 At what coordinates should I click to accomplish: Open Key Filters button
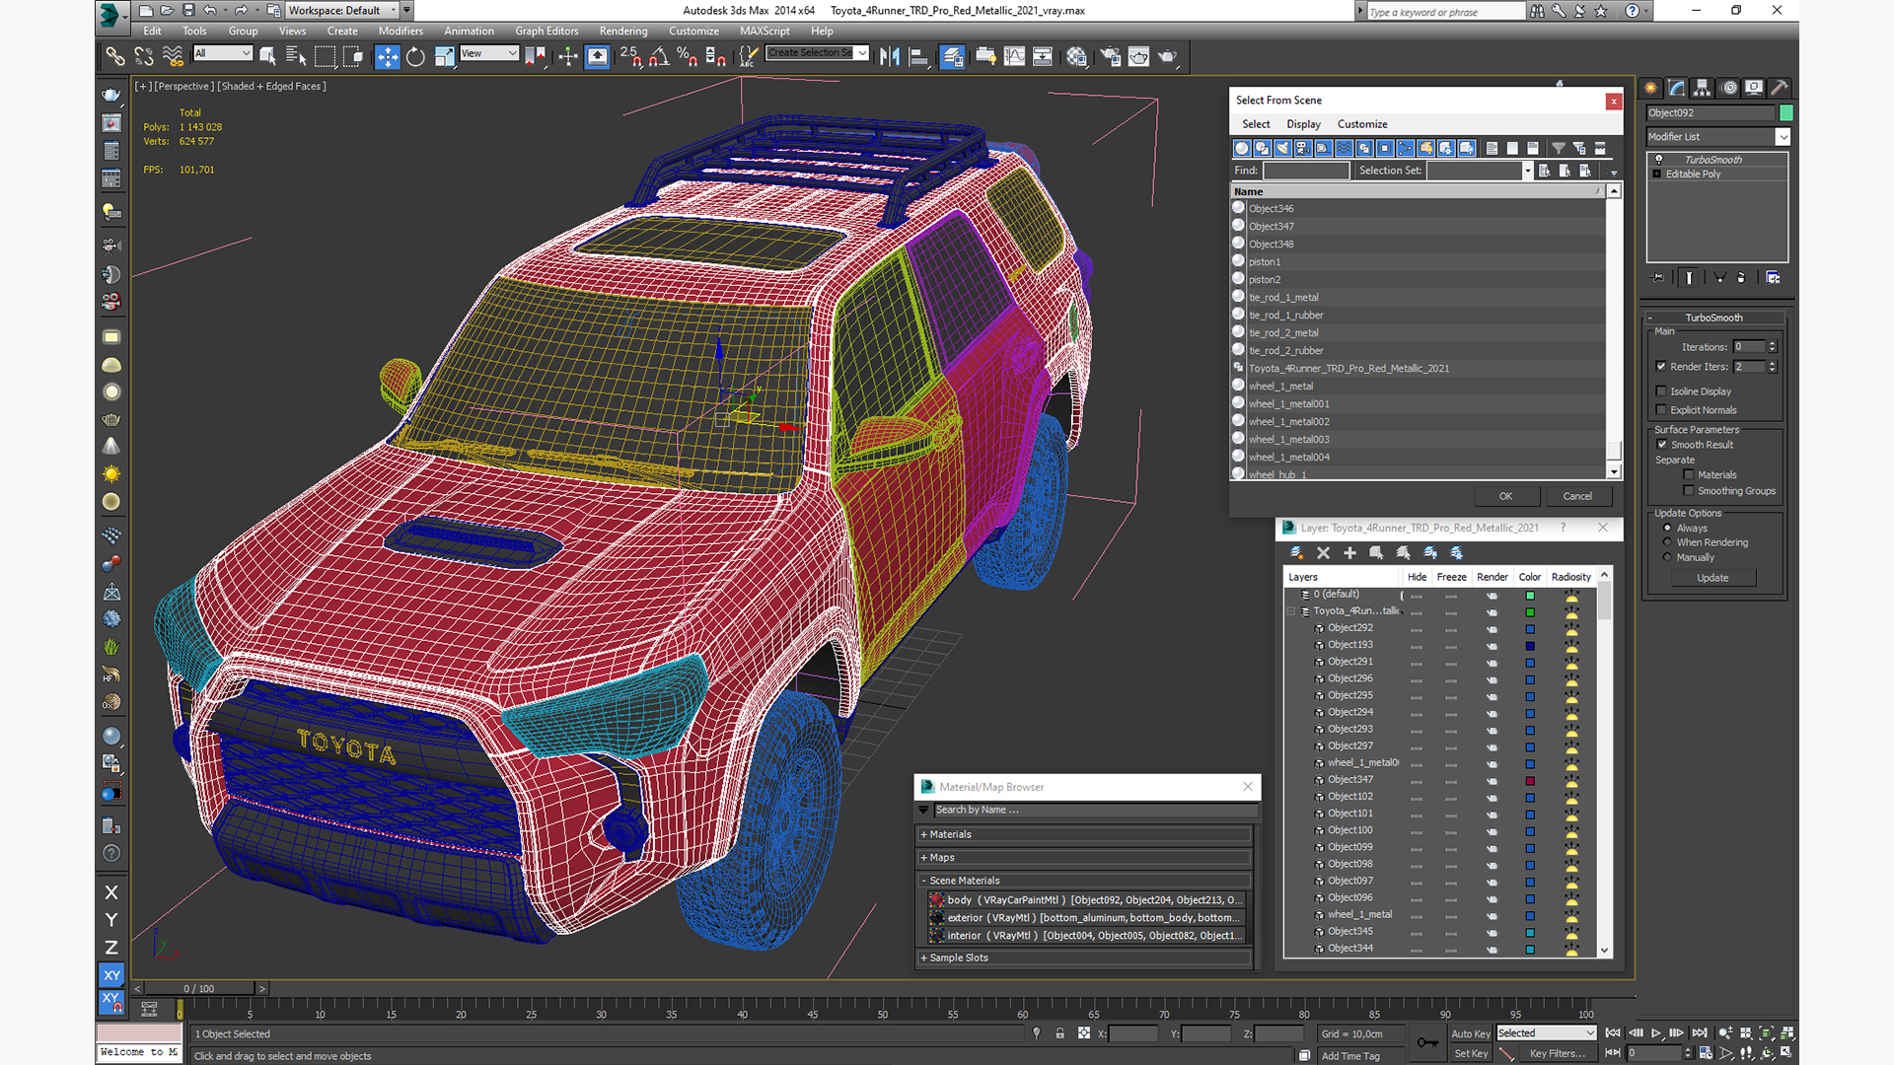(x=1557, y=1053)
